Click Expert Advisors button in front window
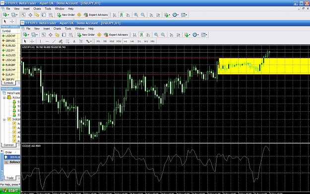 116,35
